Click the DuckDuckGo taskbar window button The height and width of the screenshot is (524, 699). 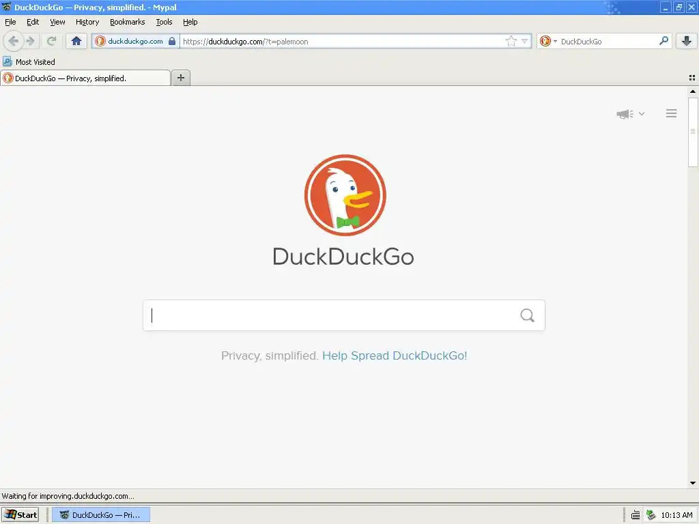point(101,514)
